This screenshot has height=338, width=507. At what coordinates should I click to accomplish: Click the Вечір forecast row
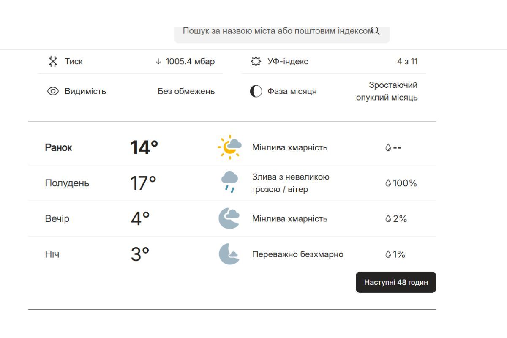click(232, 218)
